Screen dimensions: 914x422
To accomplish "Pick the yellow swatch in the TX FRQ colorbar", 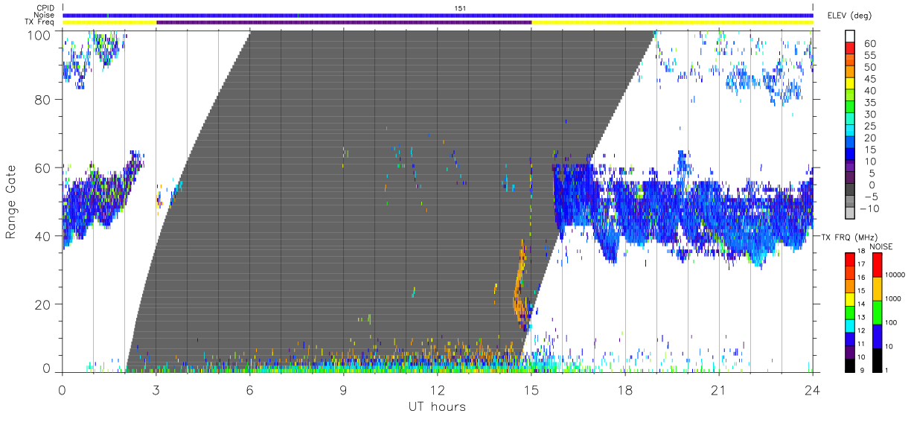I will click(850, 298).
